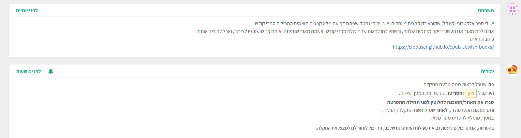Click the note starting "בהסרטה, אנחנו יכולים"
This screenshot has height=138, width=521.
405,128
